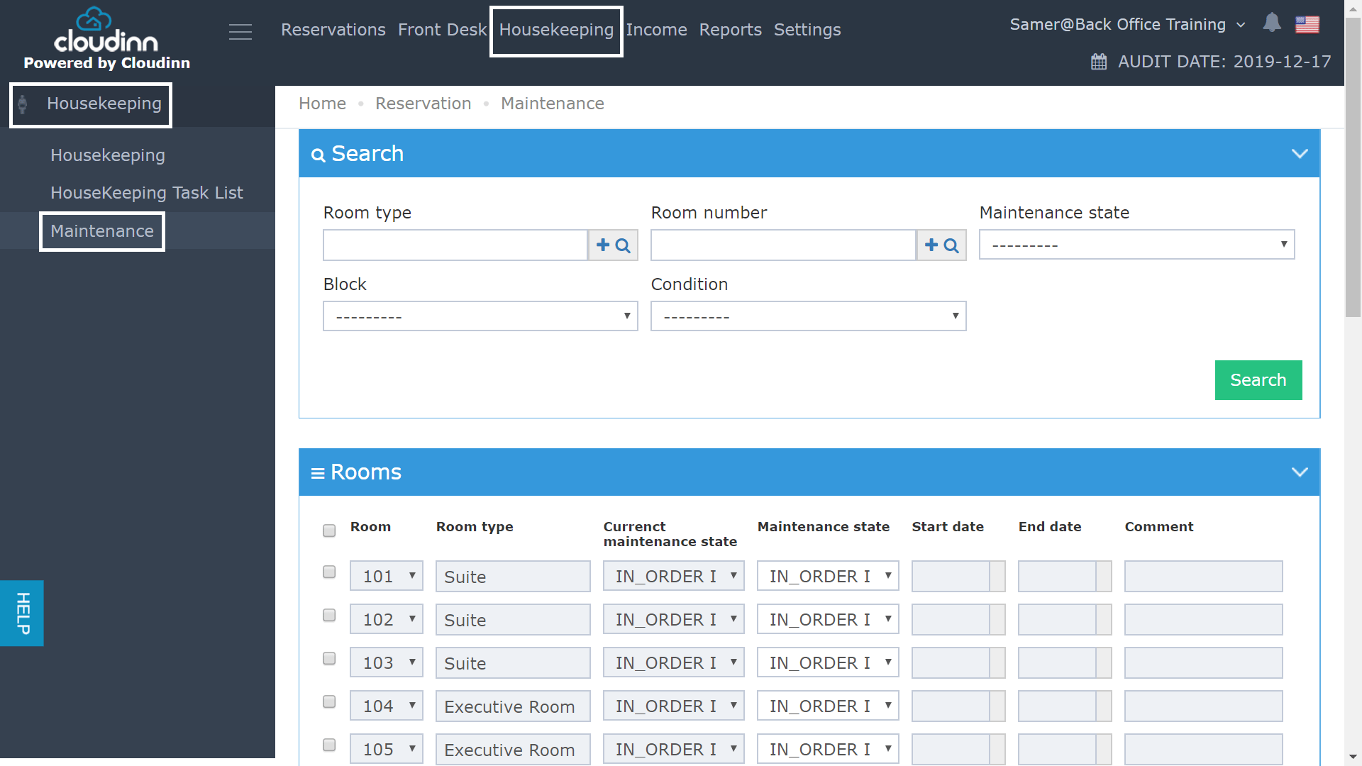The image size is (1362, 766).
Task: Open the Condition dropdown
Action: click(x=808, y=316)
